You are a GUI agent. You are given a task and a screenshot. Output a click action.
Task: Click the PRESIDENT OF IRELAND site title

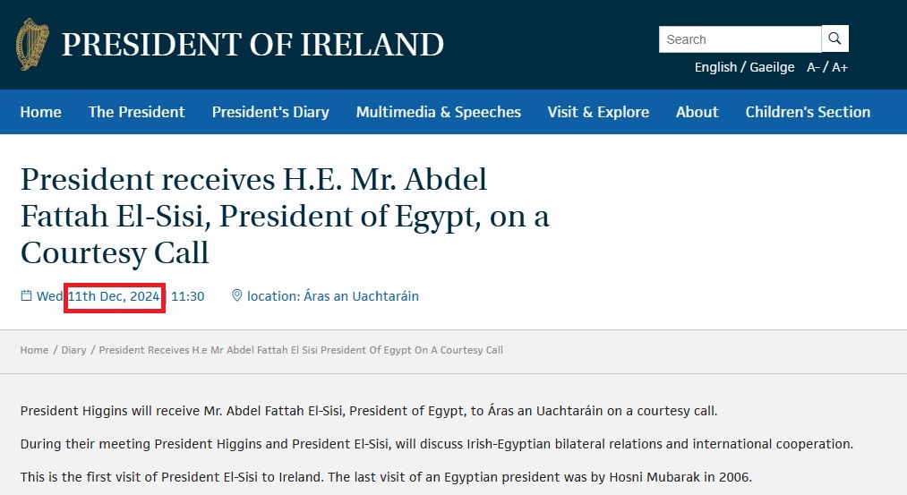(252, 44)
